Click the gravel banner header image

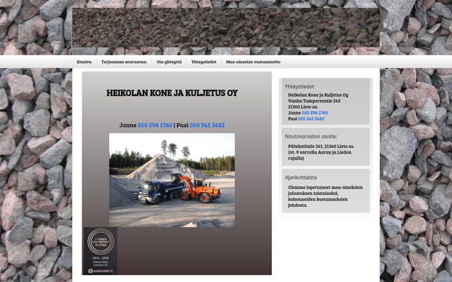tap(226, 28)
